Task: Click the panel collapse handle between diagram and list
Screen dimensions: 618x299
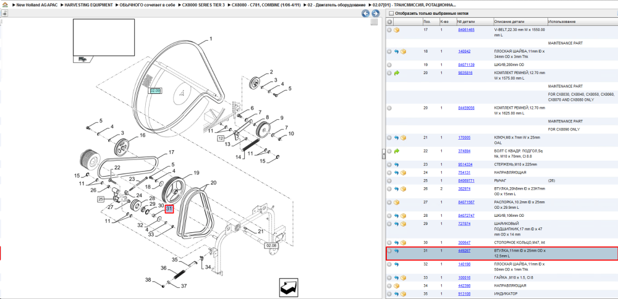Action: pos(383,155)
